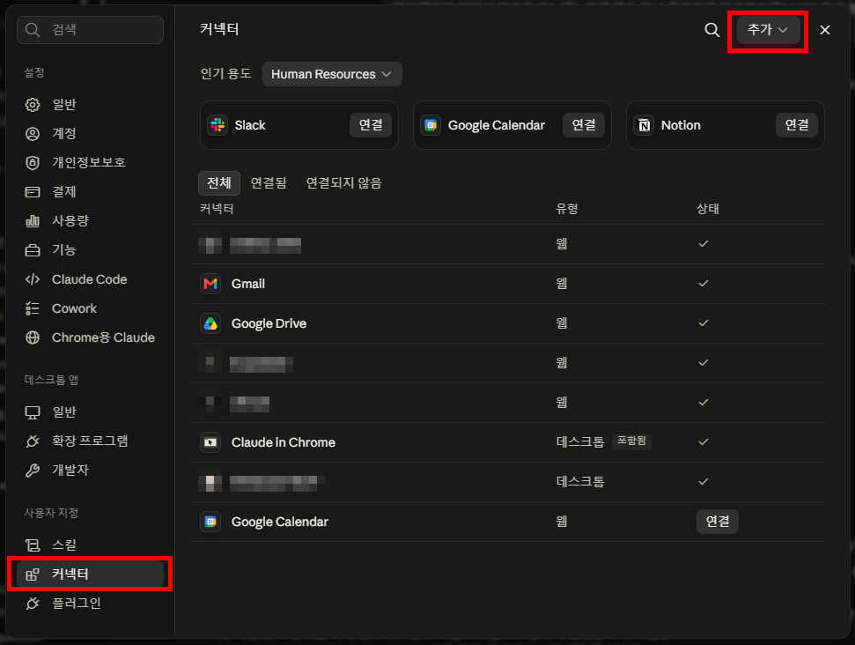
Task: Click the 상태 column header
Action: pos(708,209)
